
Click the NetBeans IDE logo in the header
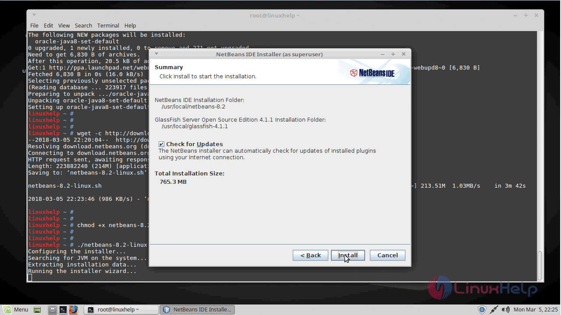click(x=372, y=73)
